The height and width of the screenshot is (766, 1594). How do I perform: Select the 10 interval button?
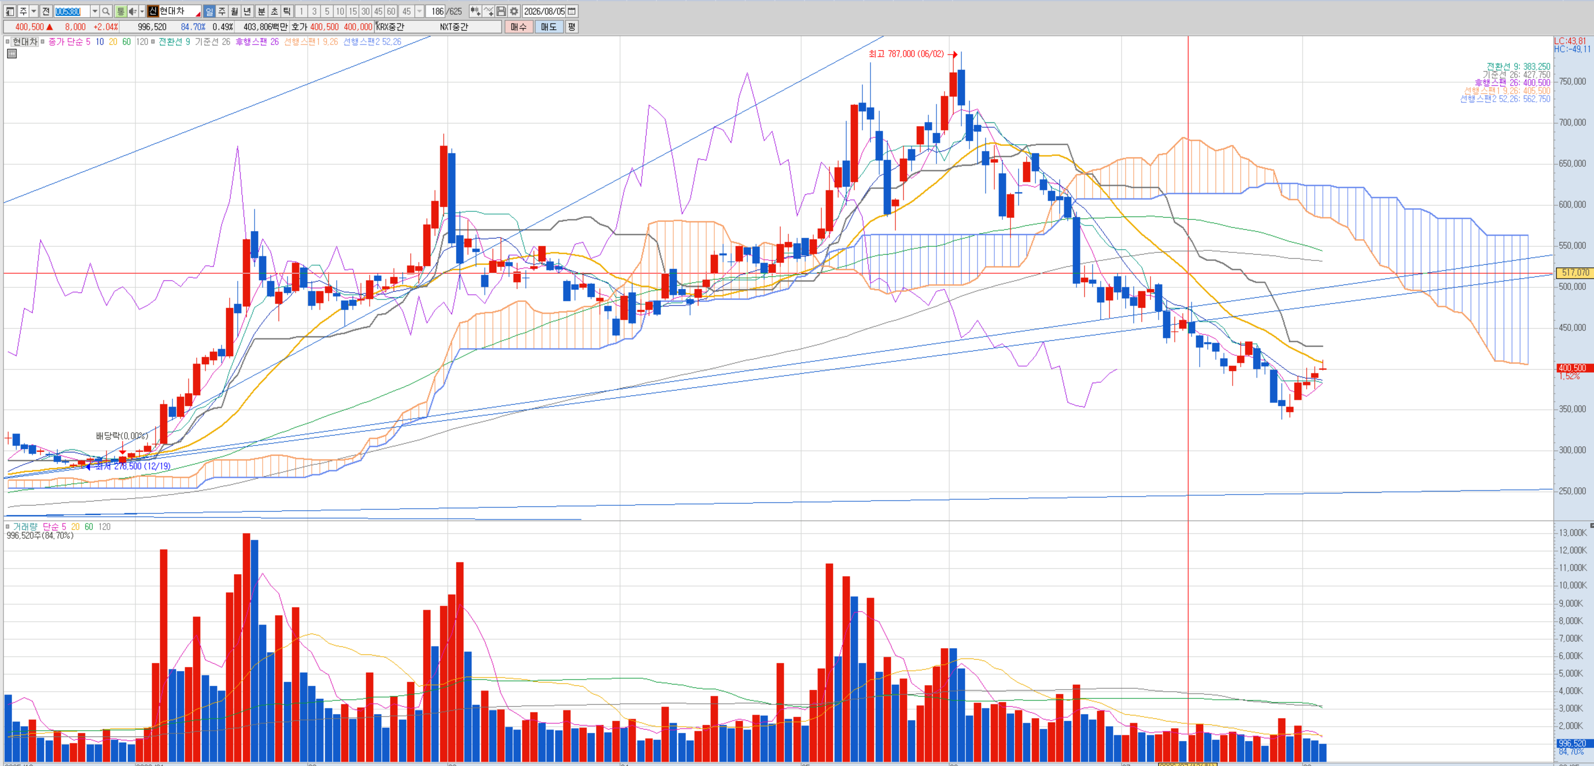coord(340,11)
